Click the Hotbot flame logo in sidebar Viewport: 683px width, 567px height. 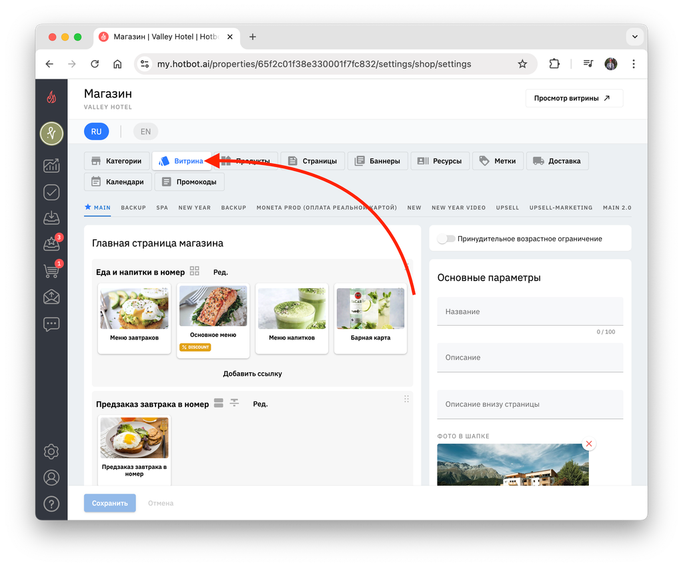coord(51,97)
